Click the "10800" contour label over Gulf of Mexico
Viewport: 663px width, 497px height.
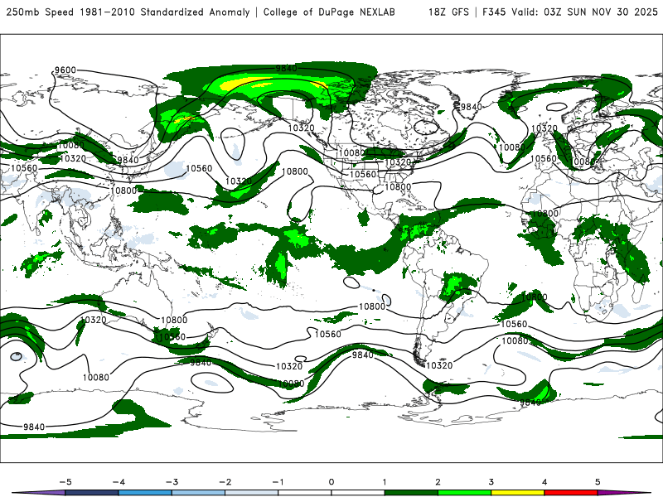point(398,186)
